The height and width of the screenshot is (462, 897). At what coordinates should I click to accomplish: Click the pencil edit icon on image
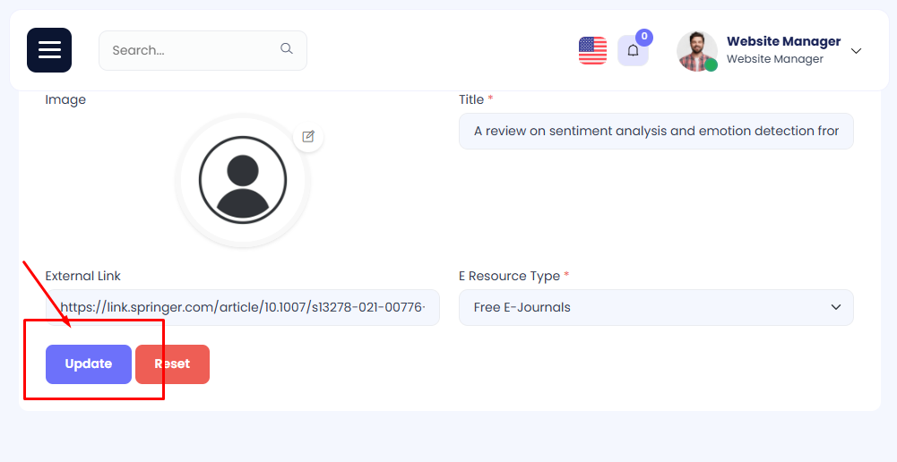pos(308,136)
